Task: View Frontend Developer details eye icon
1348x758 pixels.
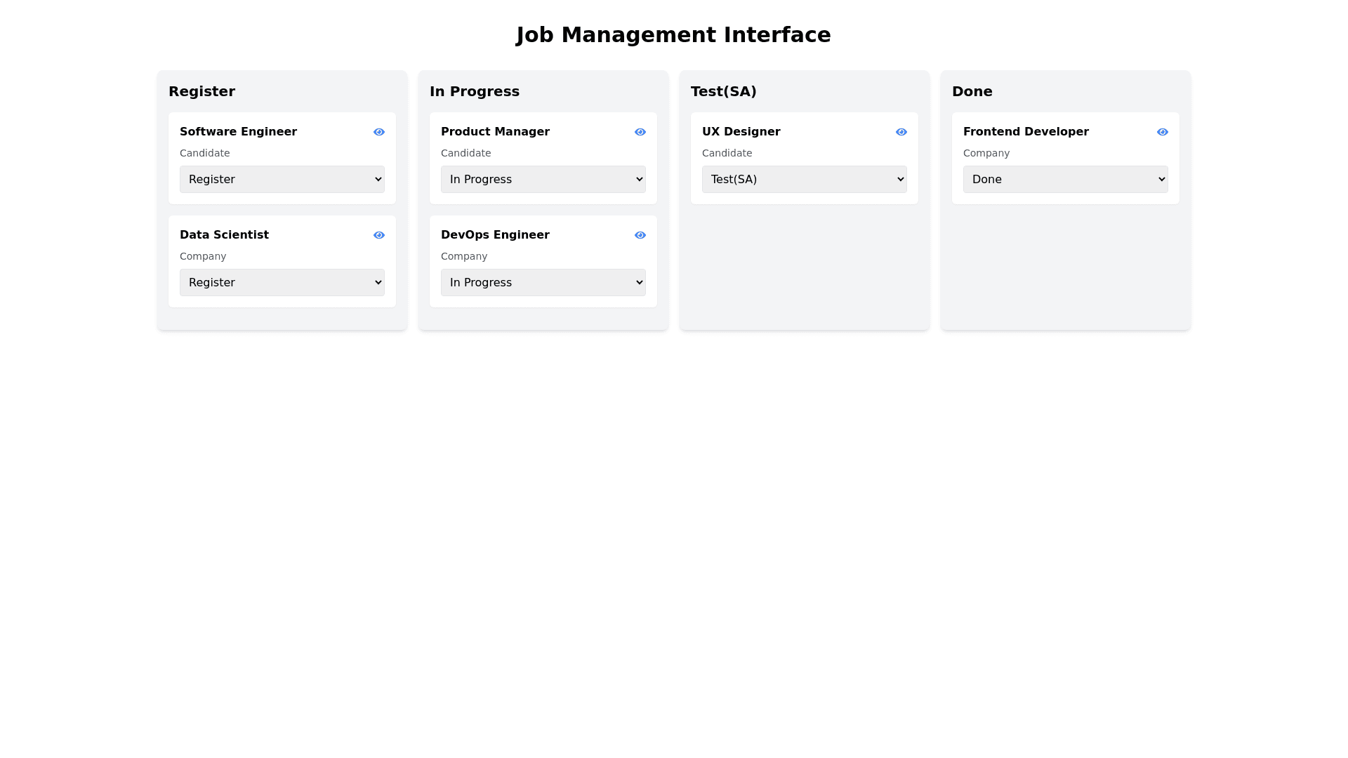Action: click(1162, 132)
